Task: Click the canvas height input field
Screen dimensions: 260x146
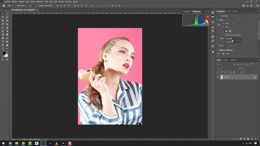Action: coord(228,27)
